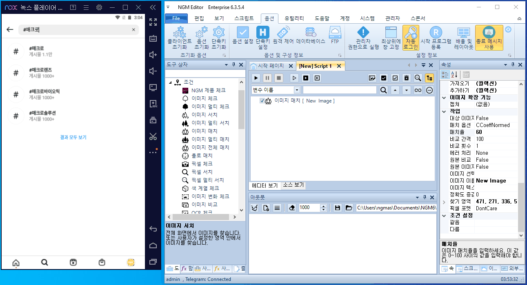Image resolution: width=527 pixels, height=285 pixels.
Task: Expand the 찾기 영역 property
Action: pyautogui.click(x=444, y=202)
